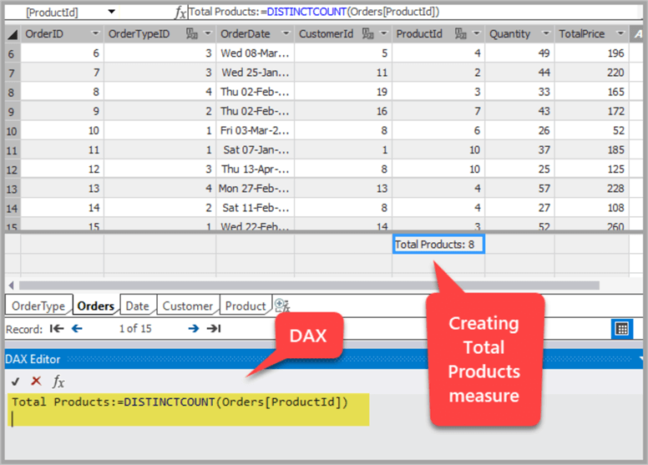
Task: Click the Thu 13-Apr date cell
Action: click(x=255, y=169)
